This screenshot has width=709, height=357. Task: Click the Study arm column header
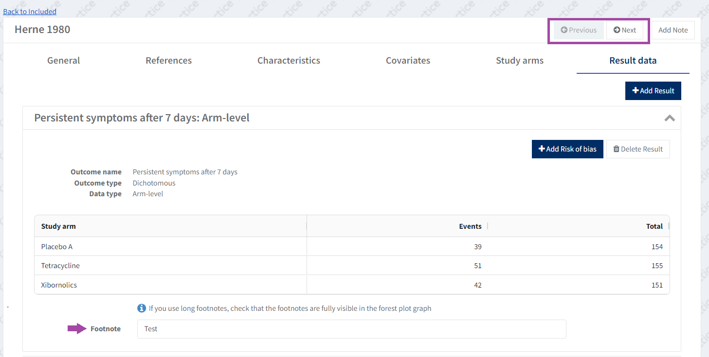58,226
